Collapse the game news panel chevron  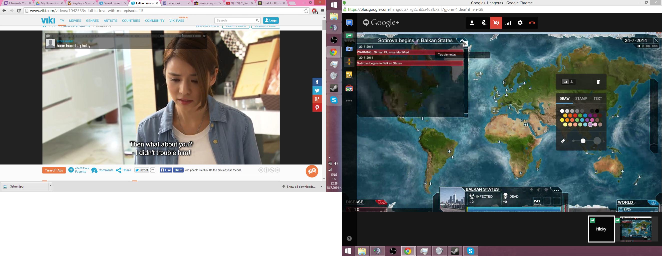(462, 41)
